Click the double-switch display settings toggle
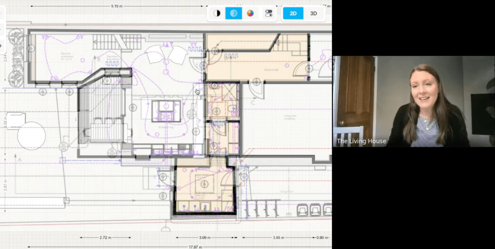 click(x=269, y=13)
